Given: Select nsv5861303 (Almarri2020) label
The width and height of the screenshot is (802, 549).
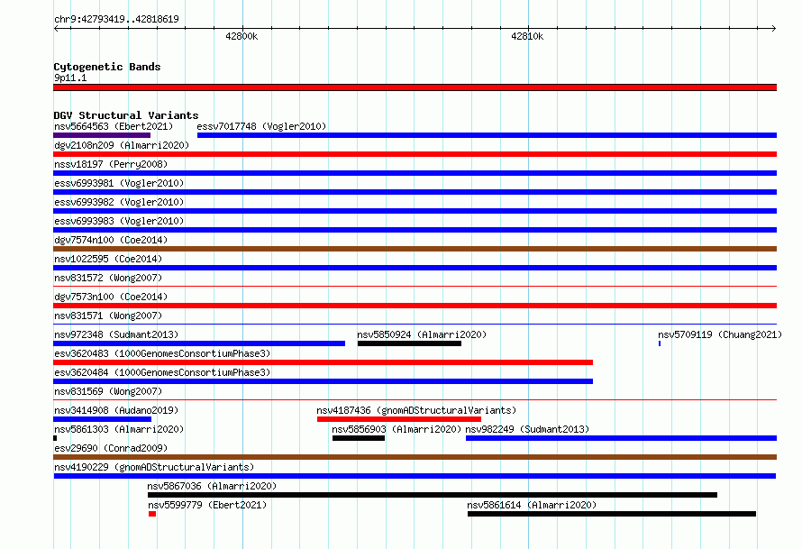Looking at the screenshot, I should click(119, 429).
